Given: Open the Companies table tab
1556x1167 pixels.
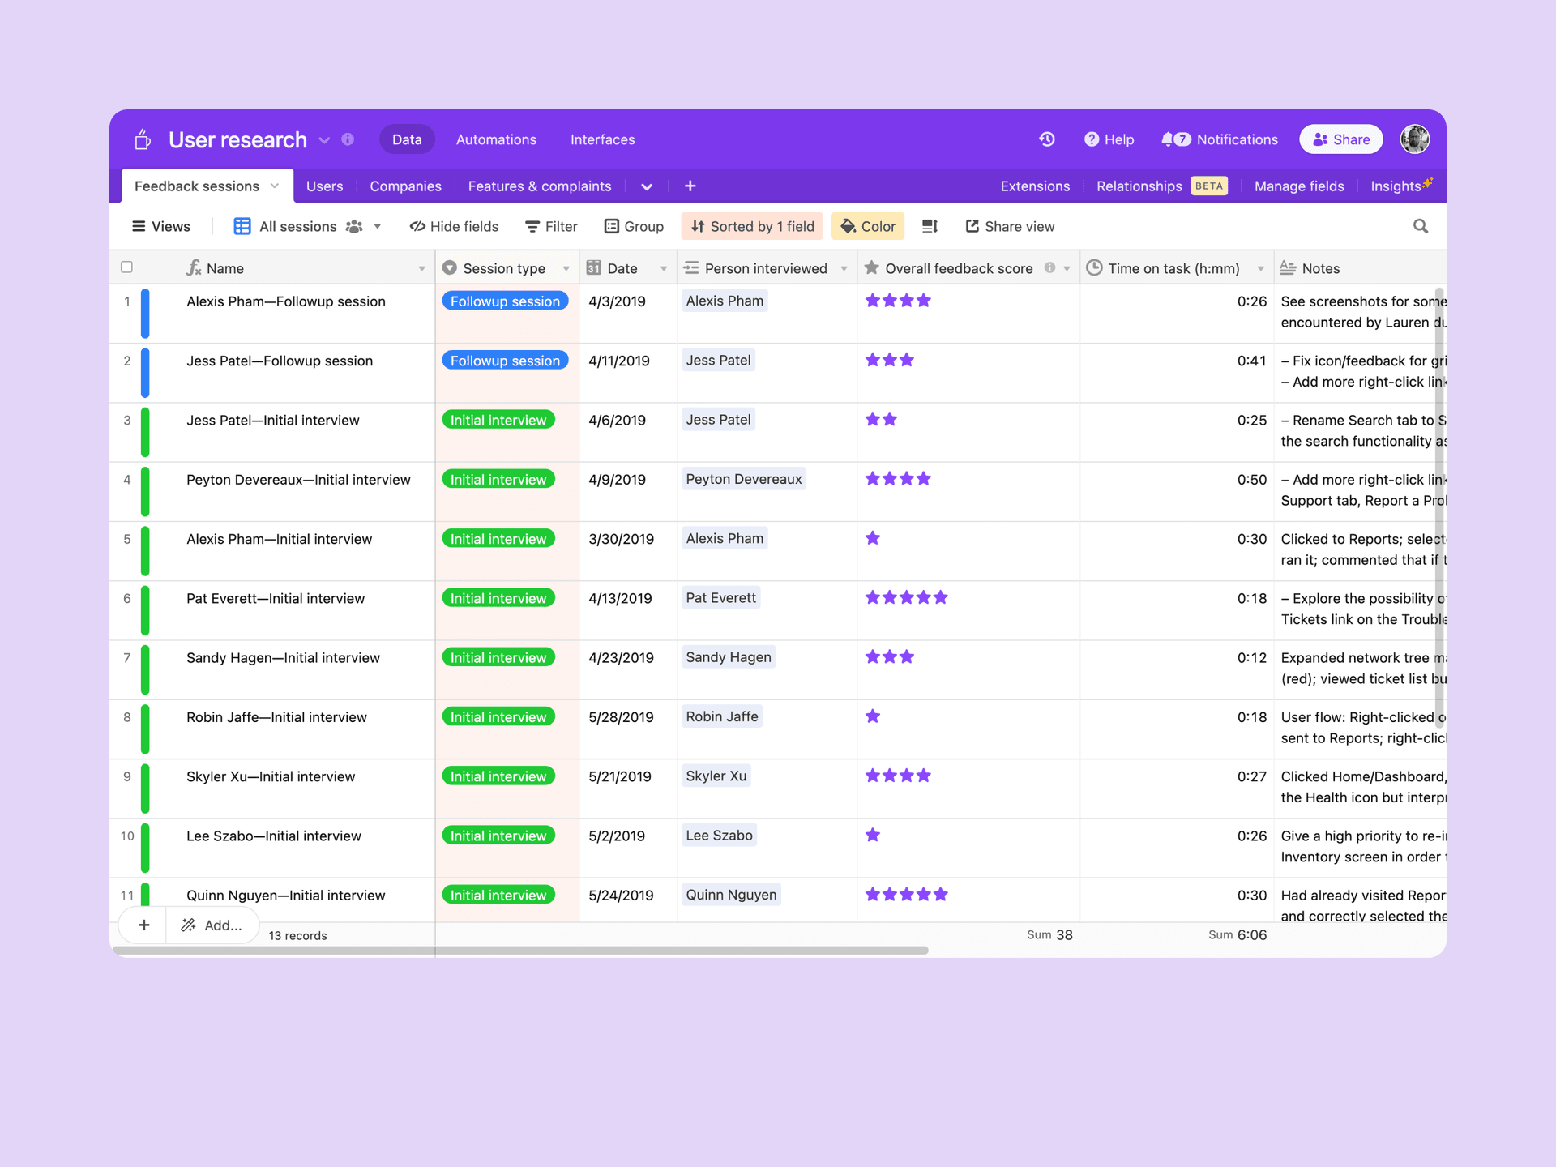Looking at the screenshot, I should (x=405, y=186).
